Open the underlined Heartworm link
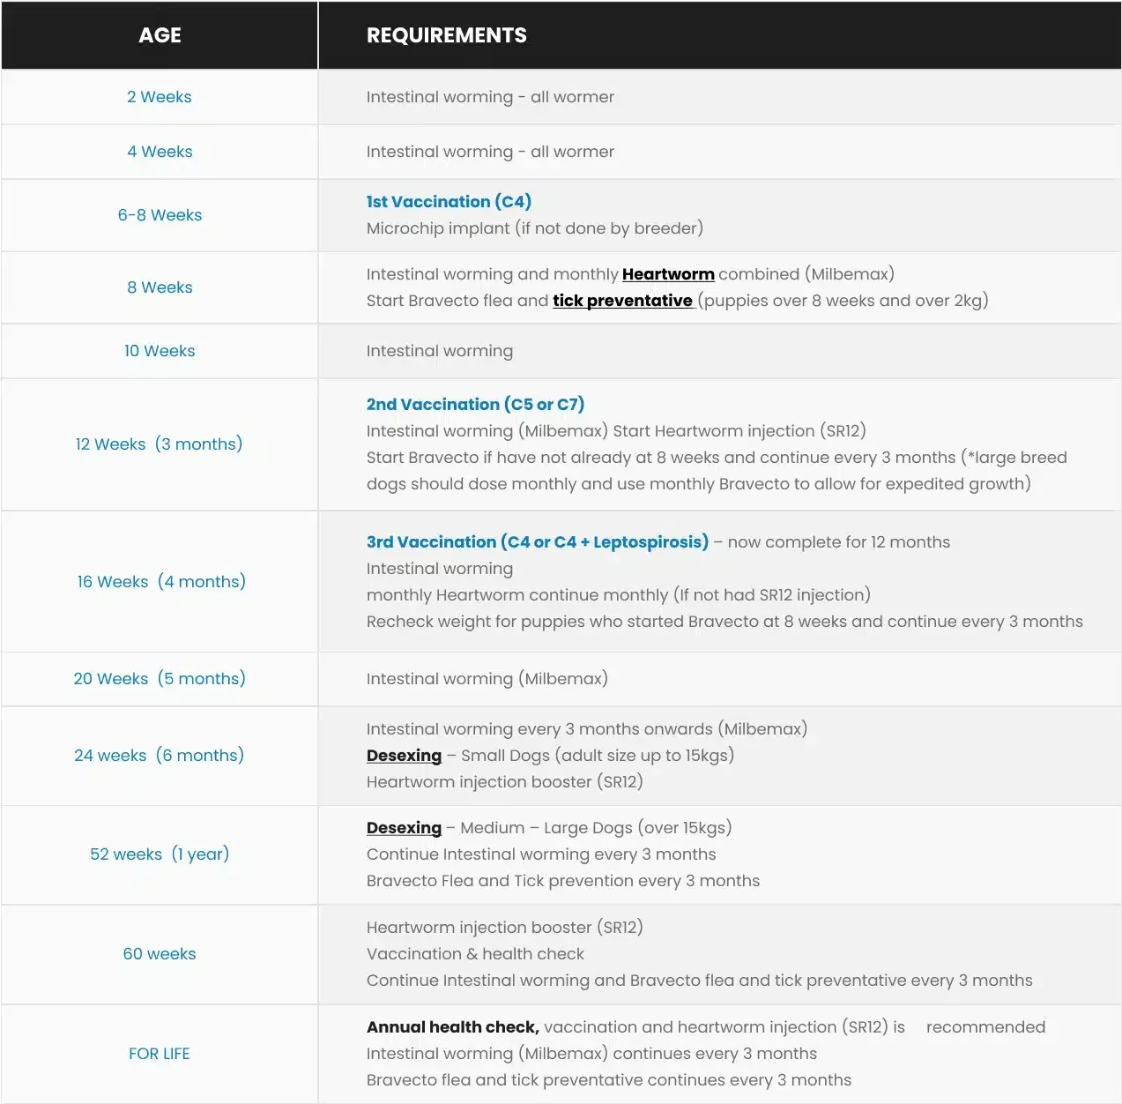The width and height of the screenshot is (1122, 1104). tap(668, 274)
